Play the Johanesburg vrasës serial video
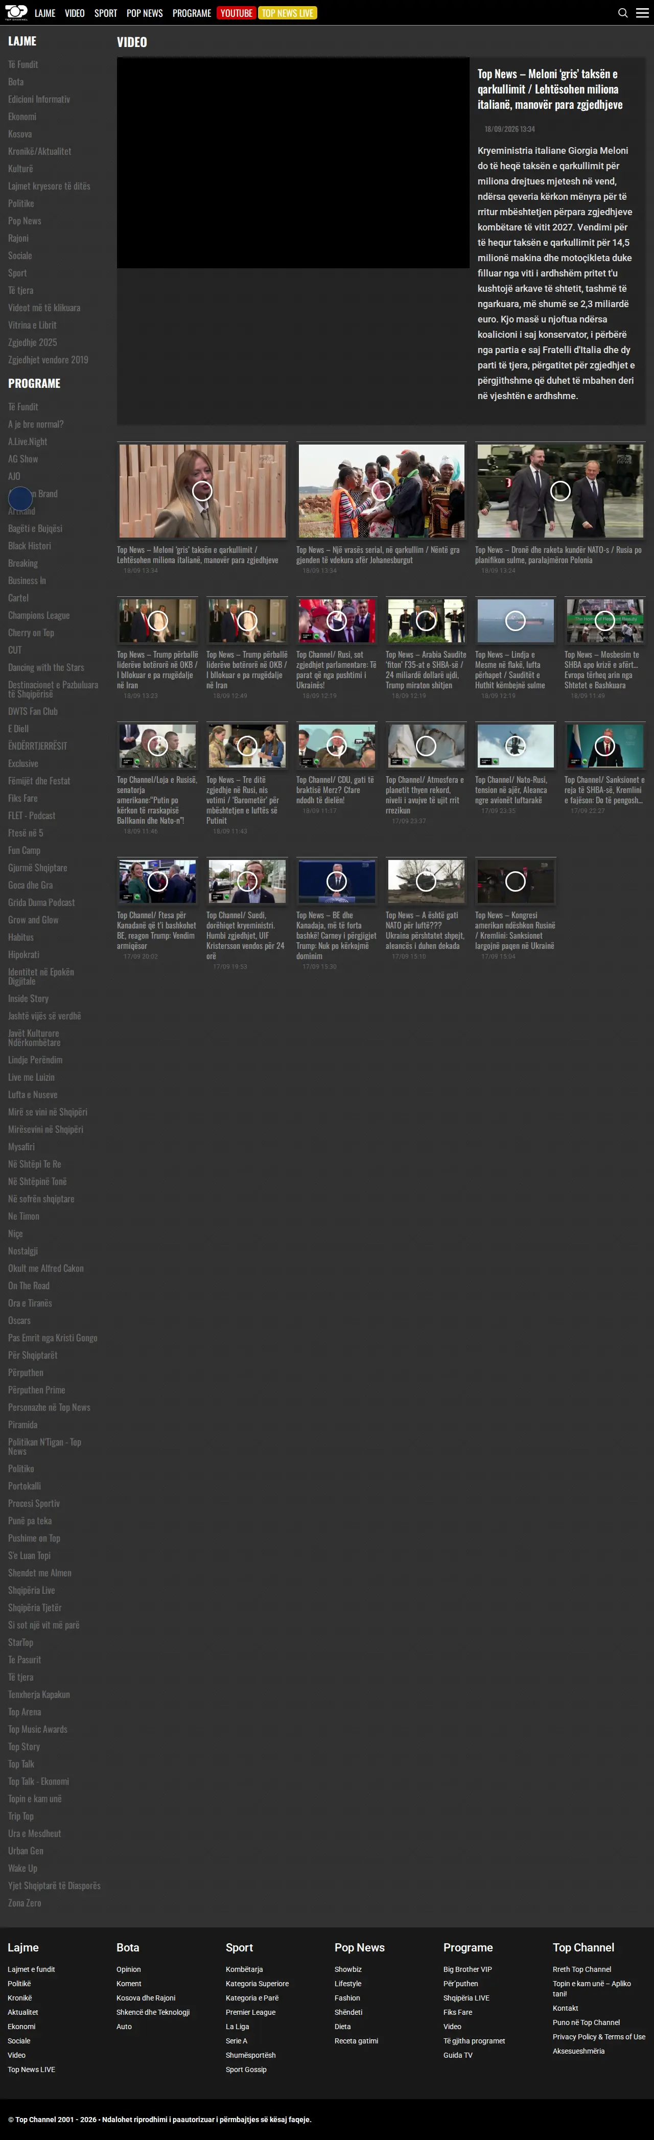Image resolution: width=654 pixels, height=2140 pixels. [382, 491]
